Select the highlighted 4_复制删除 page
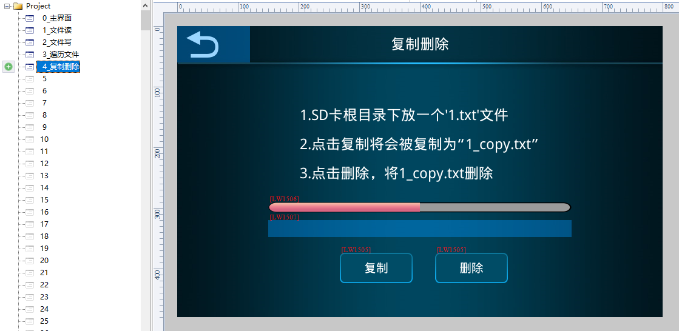The height and width of the screenshot is (331, 679). (x=61, y=67)
